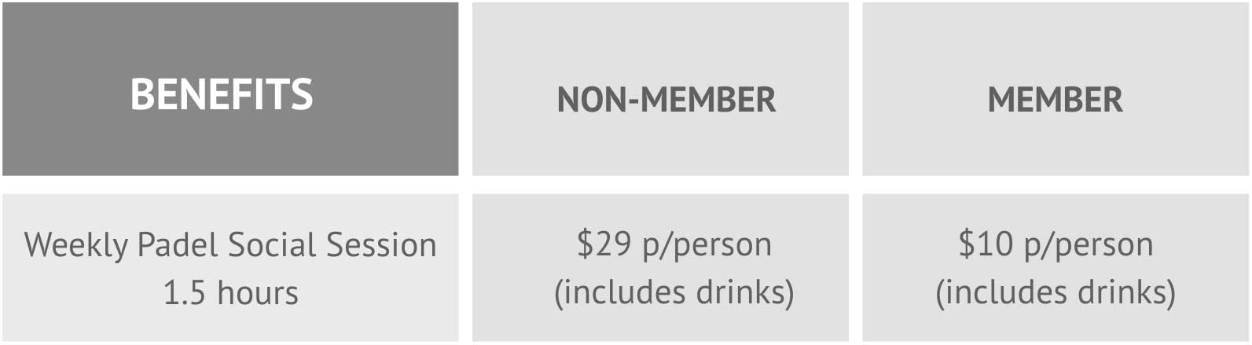Screen dimensions: 1252x345
Task: Select the NON-MEMBER column header
Action: [666, 100]
